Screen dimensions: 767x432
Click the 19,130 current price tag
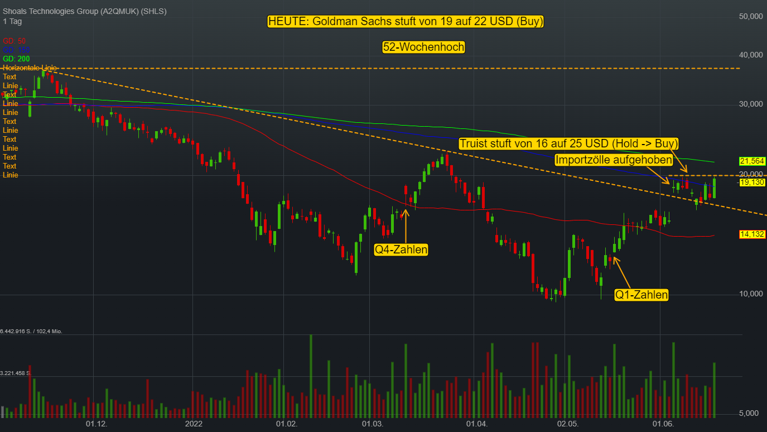(x=751, y=182)
